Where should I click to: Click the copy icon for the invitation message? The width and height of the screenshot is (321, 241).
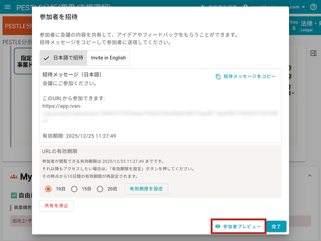(x=218, y=77)
